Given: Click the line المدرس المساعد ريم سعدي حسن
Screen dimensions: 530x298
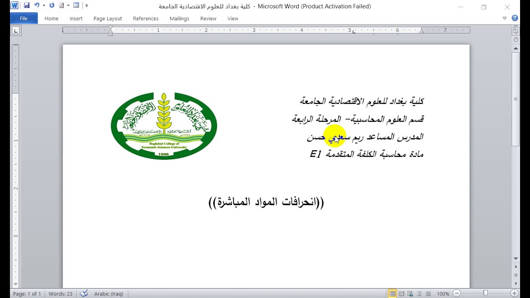Looking at the screenshot, I should pos(365,137).
